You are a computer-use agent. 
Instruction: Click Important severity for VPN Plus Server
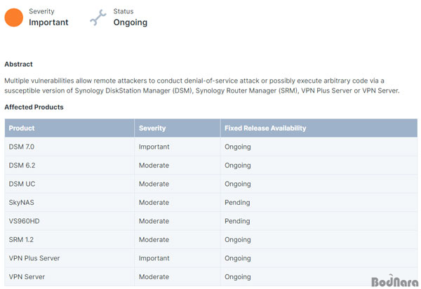154,258
